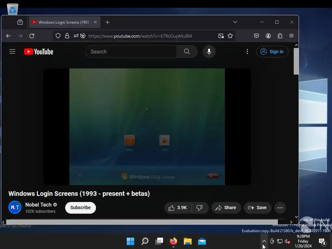332x249 pixels.
Task: Open Task View on taskbar
Action: (159, 241)
